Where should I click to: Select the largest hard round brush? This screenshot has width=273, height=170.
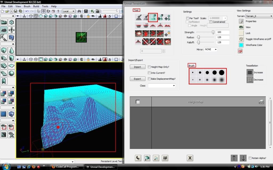tap(222, 73)
